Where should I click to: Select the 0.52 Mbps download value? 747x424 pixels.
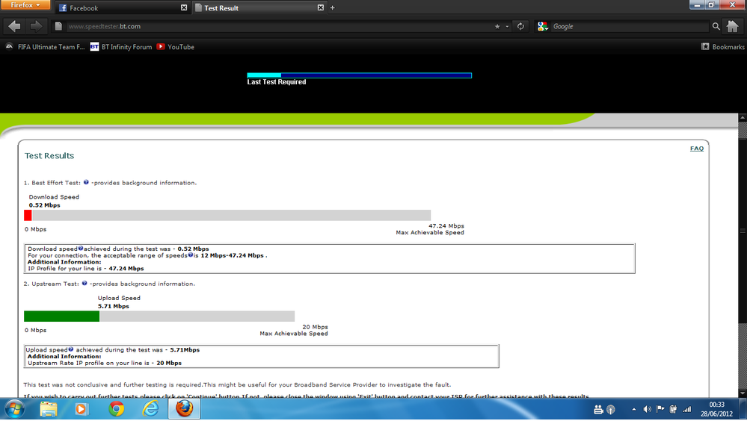pos(44,205)
